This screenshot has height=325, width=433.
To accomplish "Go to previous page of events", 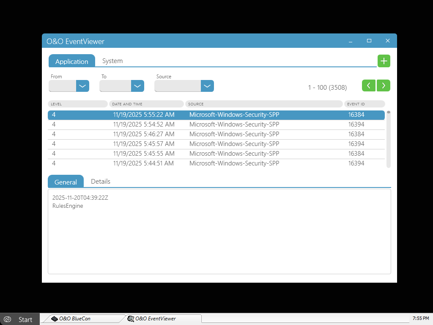I will pyautogui.click(x=368, y=85).
